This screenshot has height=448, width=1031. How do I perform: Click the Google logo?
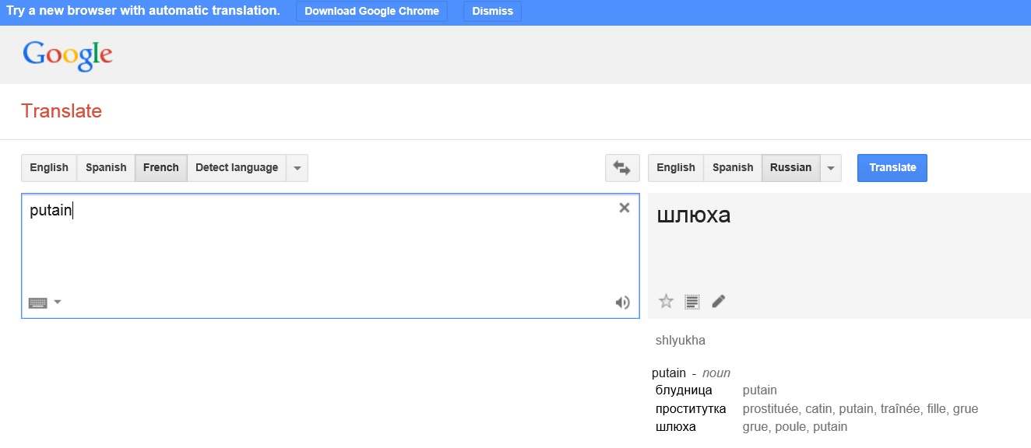point(68,54)
